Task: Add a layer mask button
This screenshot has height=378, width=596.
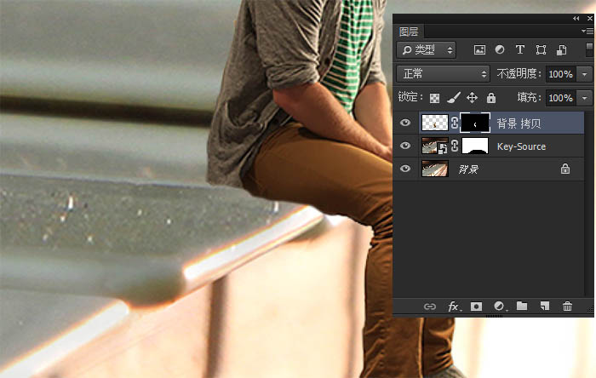Action: pyautogui.click(x=476, y=306)
